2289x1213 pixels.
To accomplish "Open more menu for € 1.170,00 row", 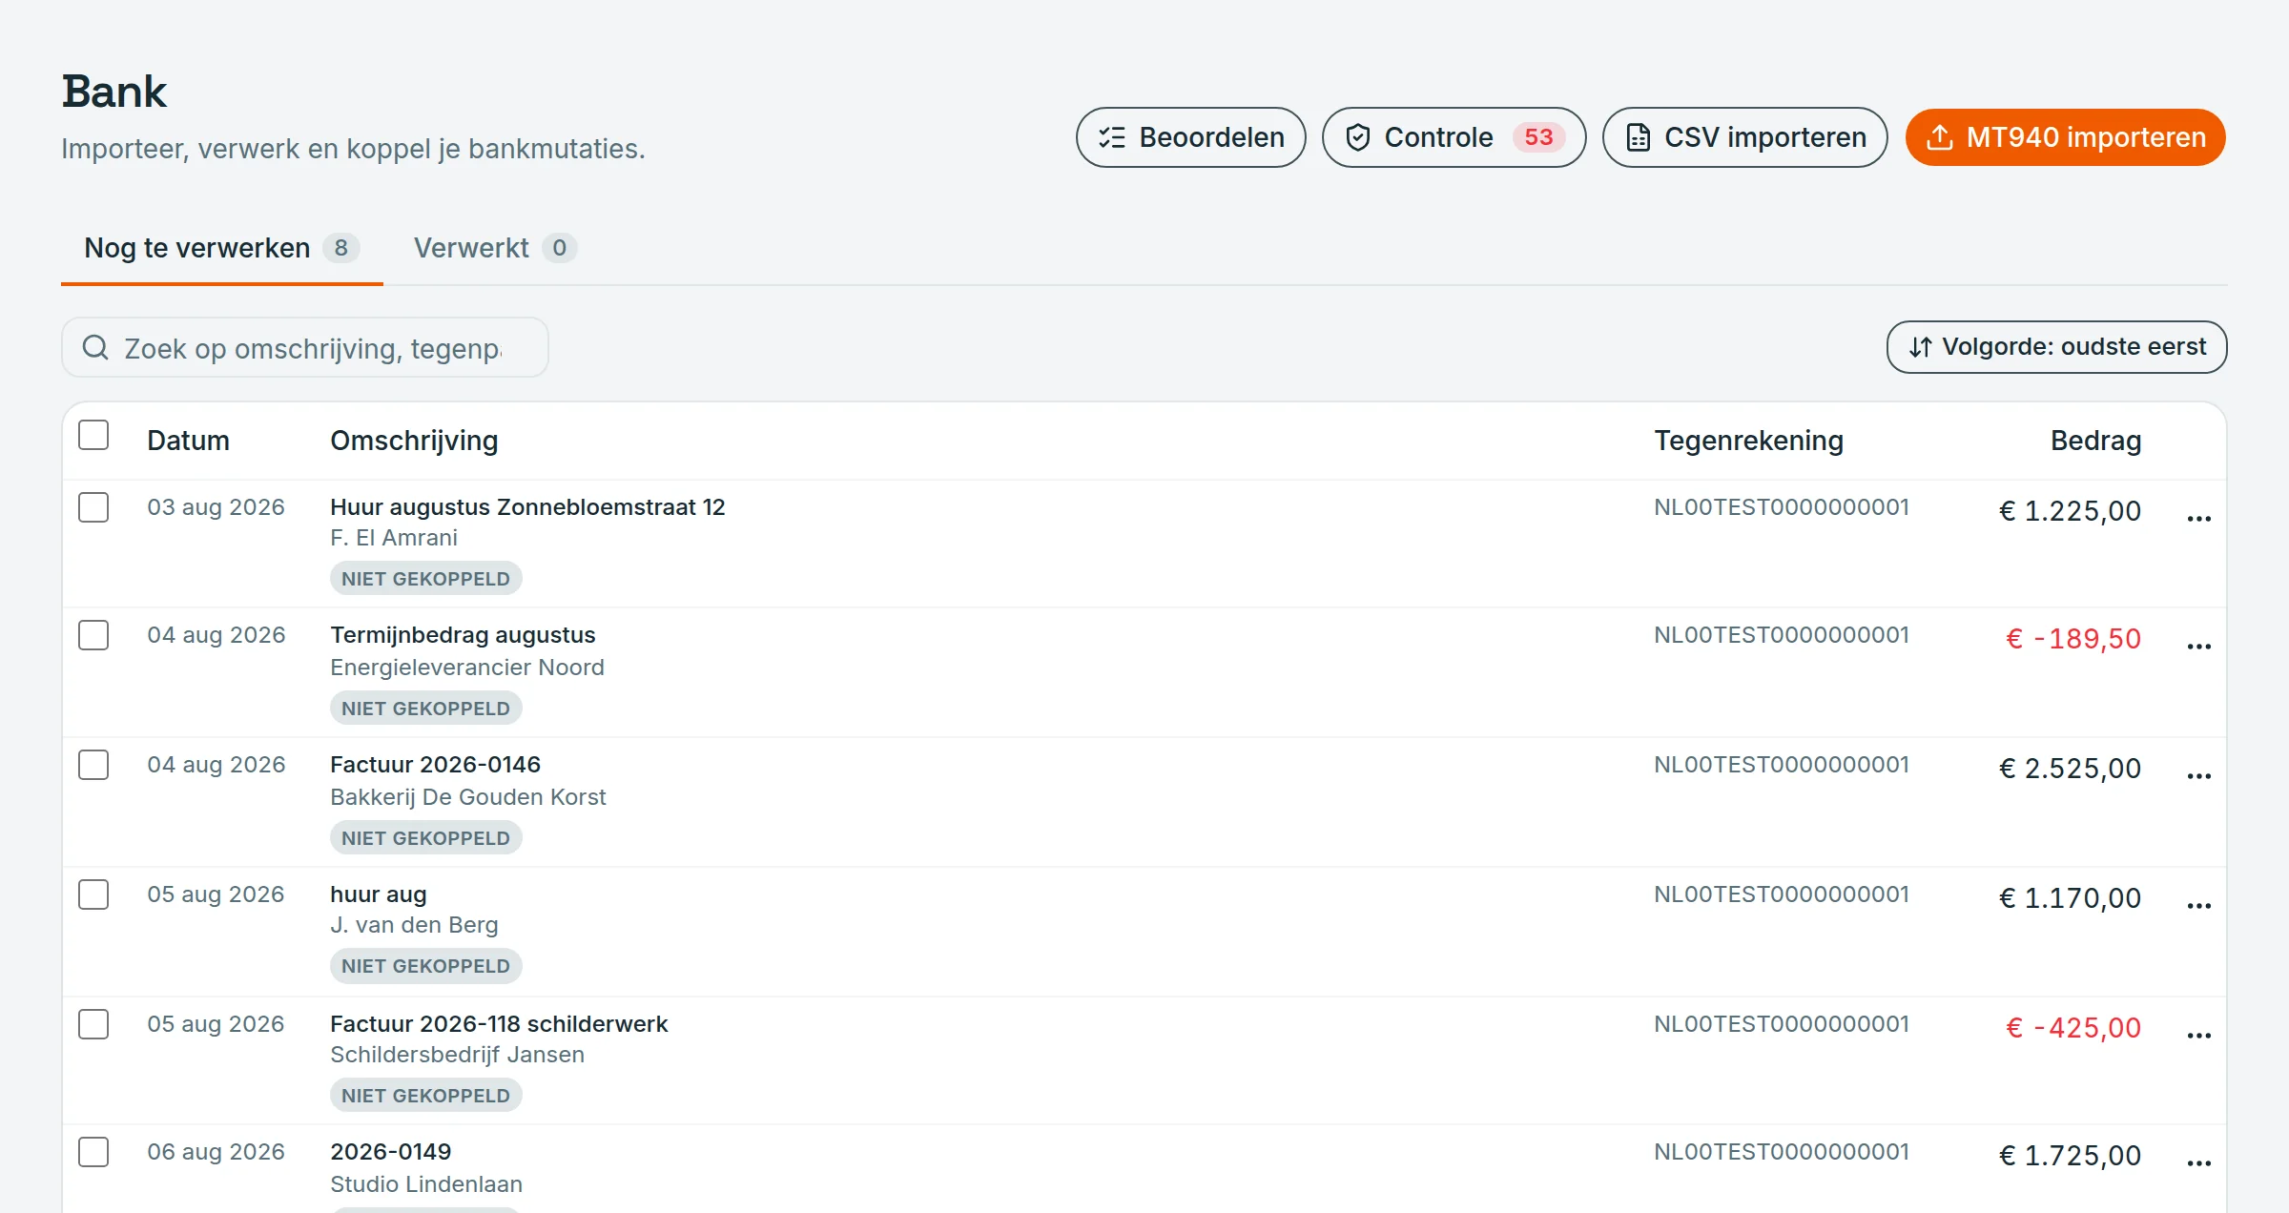I will [2199, 906].
